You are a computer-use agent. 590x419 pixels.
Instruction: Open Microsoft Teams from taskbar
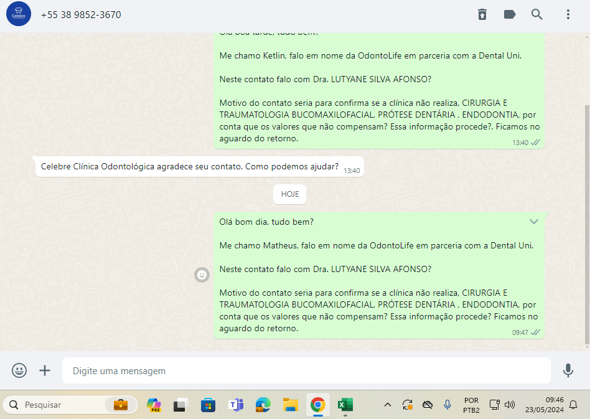coord(236,405)
